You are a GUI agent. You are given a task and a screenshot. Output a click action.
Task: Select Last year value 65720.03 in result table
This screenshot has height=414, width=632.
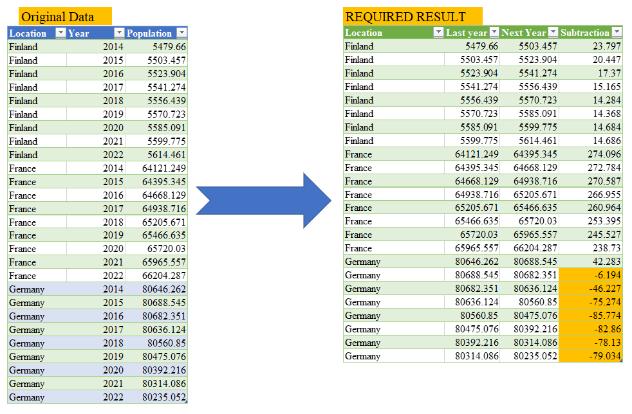point(472,235)
